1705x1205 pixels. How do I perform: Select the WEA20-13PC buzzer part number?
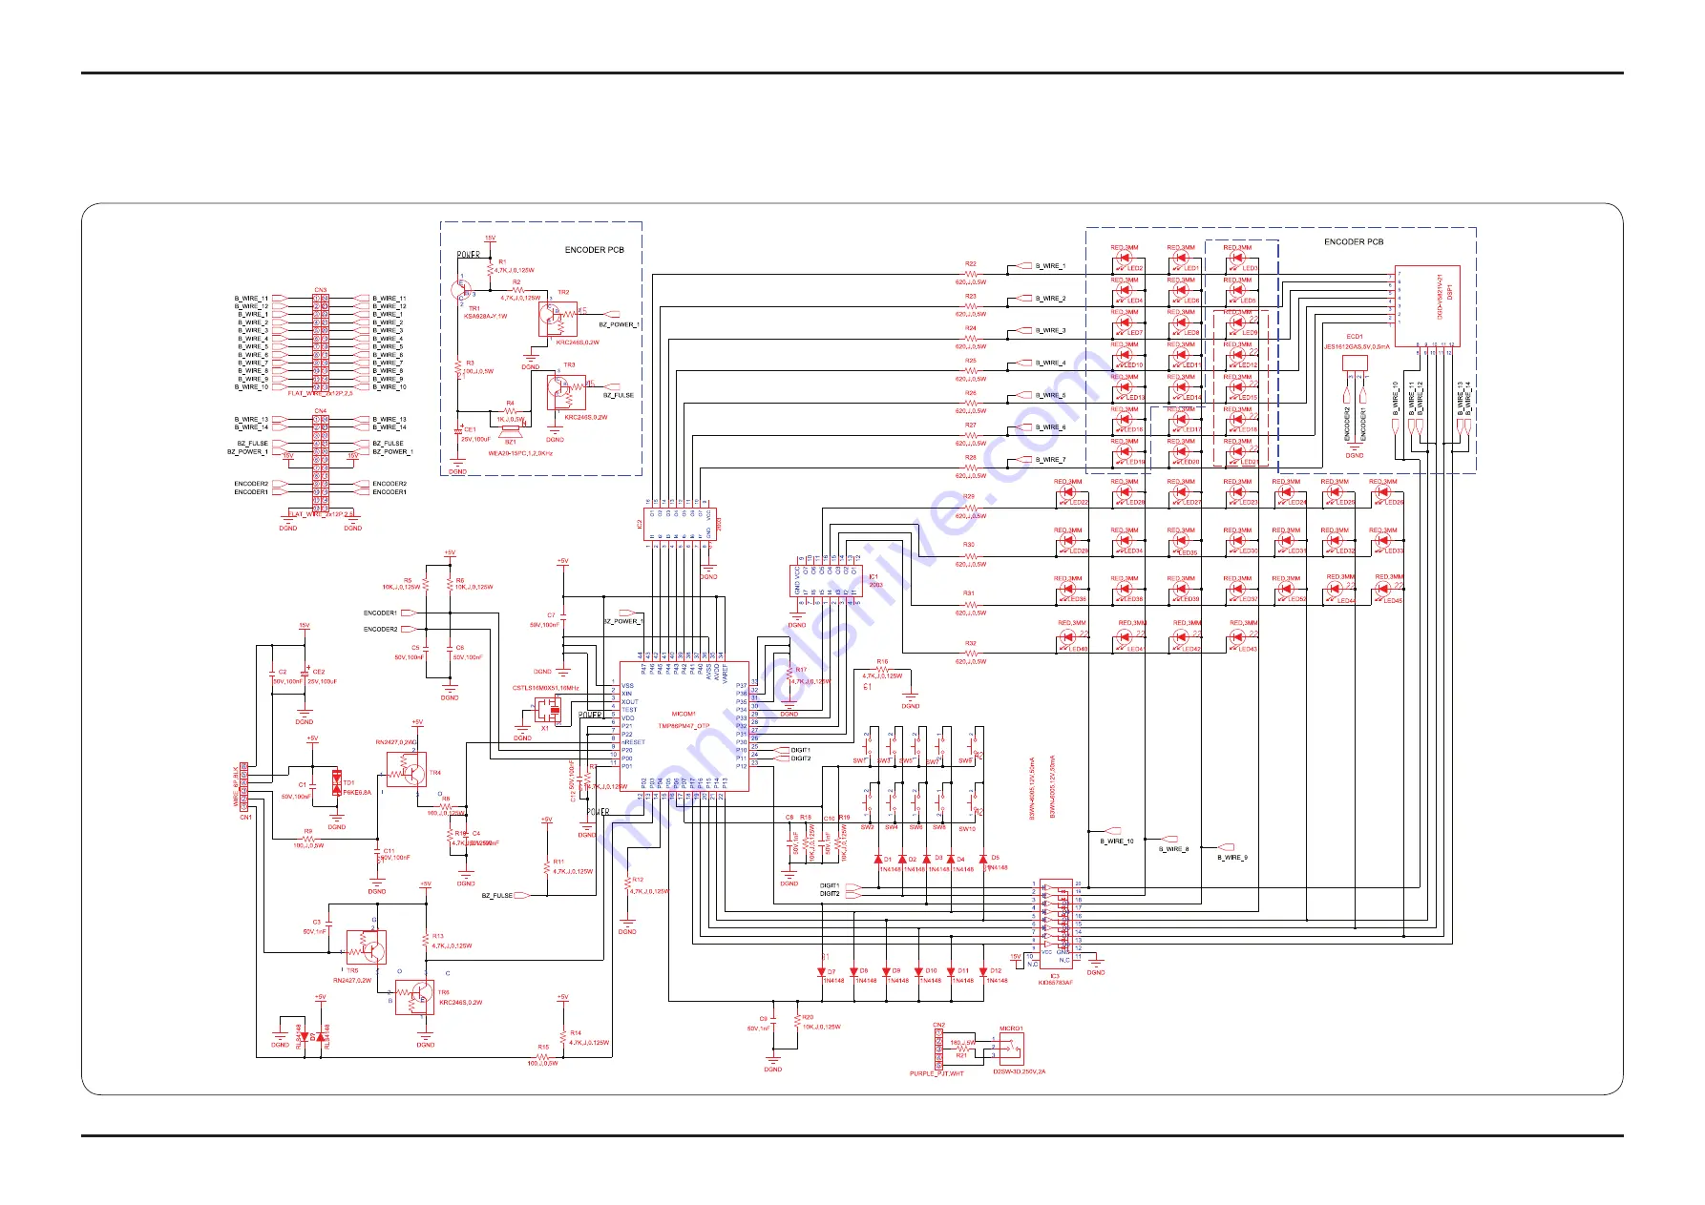pos(520,453)
